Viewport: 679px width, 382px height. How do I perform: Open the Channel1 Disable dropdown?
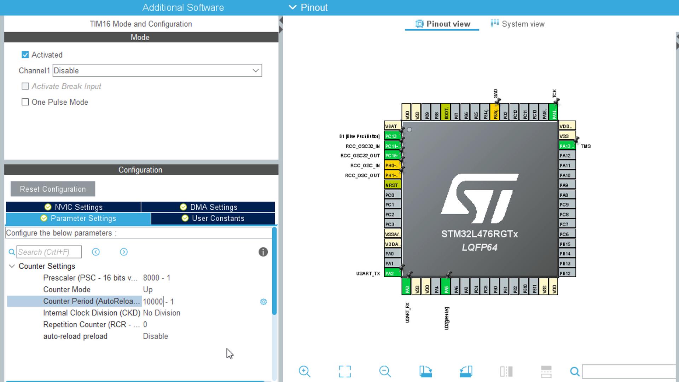click(256, 70)
